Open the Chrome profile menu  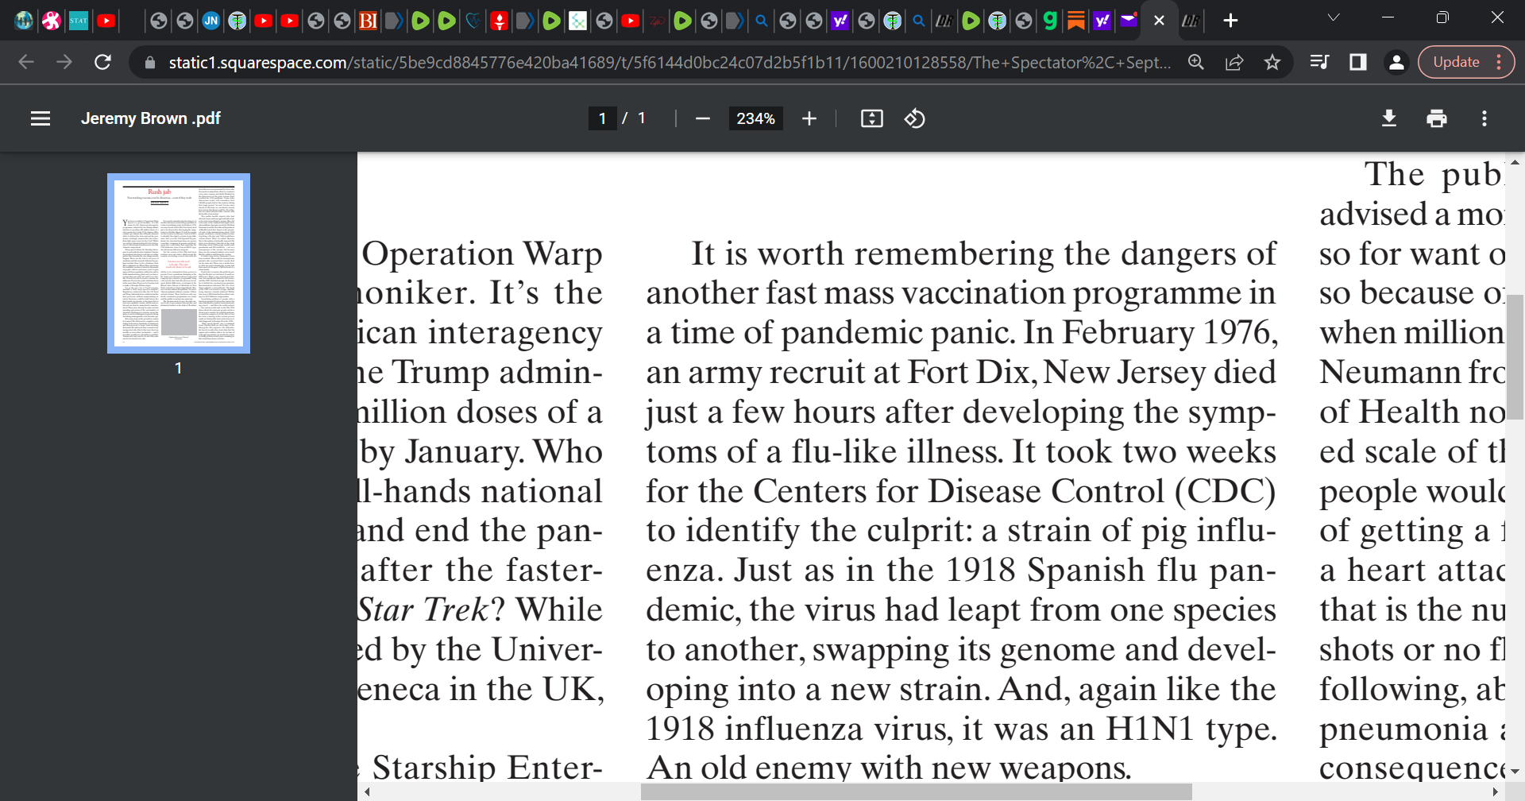point(1396,62)
